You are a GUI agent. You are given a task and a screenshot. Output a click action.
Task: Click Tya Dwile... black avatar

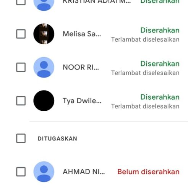[44, 101]
